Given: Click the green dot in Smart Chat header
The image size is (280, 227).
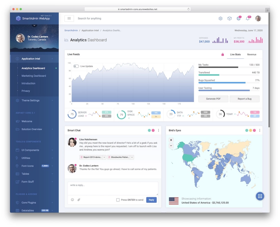Looking at the screenshot, I should coord(149,130).
